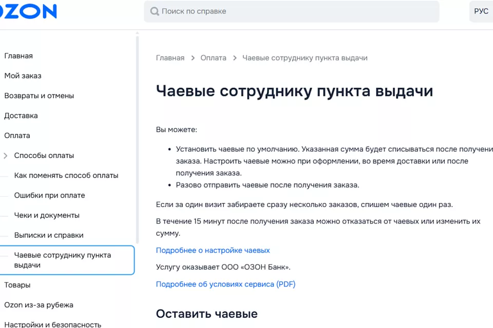Go to «Мой заказ» section
493x328 pixels.
(23, 76)
